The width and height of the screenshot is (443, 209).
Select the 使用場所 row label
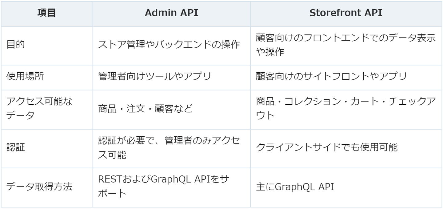pos(25,76)
